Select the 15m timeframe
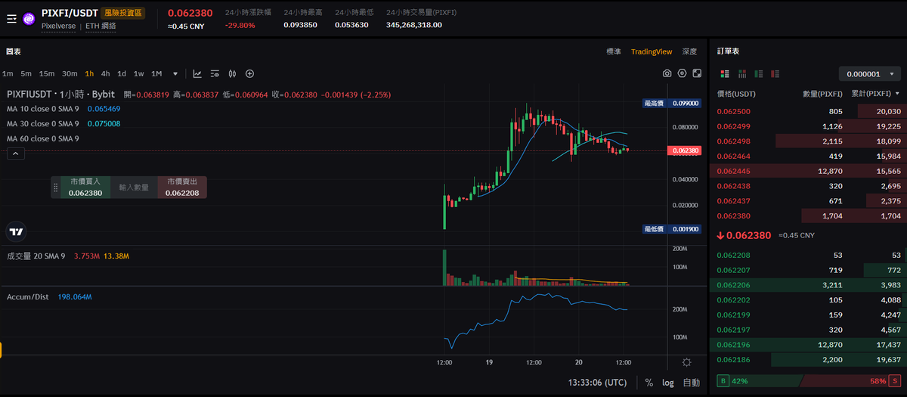This screenshot has height=397, width=907. 47,73
